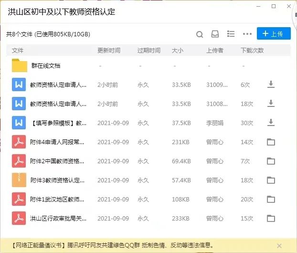The image size is (297, 253).
Task: Download the file uploaded 6次 times
Action: coord(271,84)
